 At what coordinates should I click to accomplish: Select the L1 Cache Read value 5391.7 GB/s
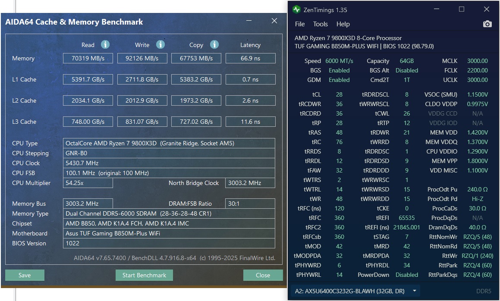click(x=88, y=79)
